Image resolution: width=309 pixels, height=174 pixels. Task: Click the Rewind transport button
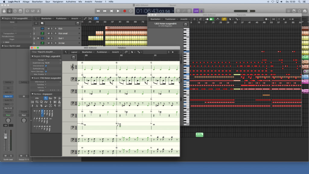tap(98, 11)
